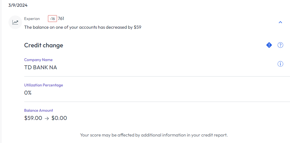Select the TD BANK NA company name
This screenshot has height=143, width=290.
41,68
